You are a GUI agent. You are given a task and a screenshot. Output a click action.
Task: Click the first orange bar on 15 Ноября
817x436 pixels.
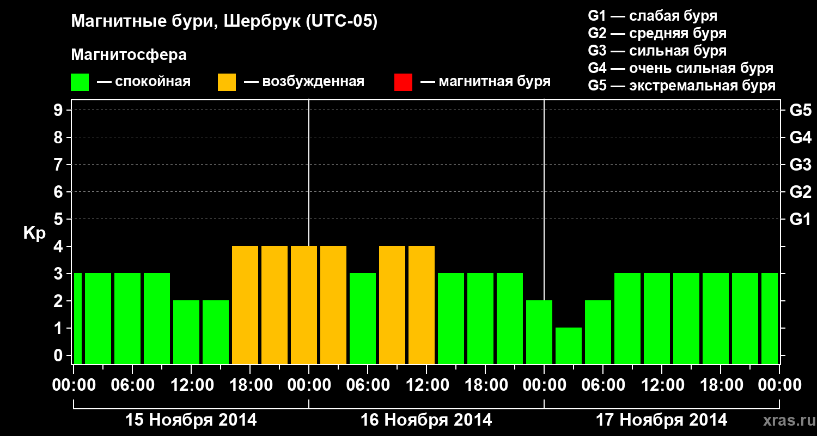coord(245,305)
